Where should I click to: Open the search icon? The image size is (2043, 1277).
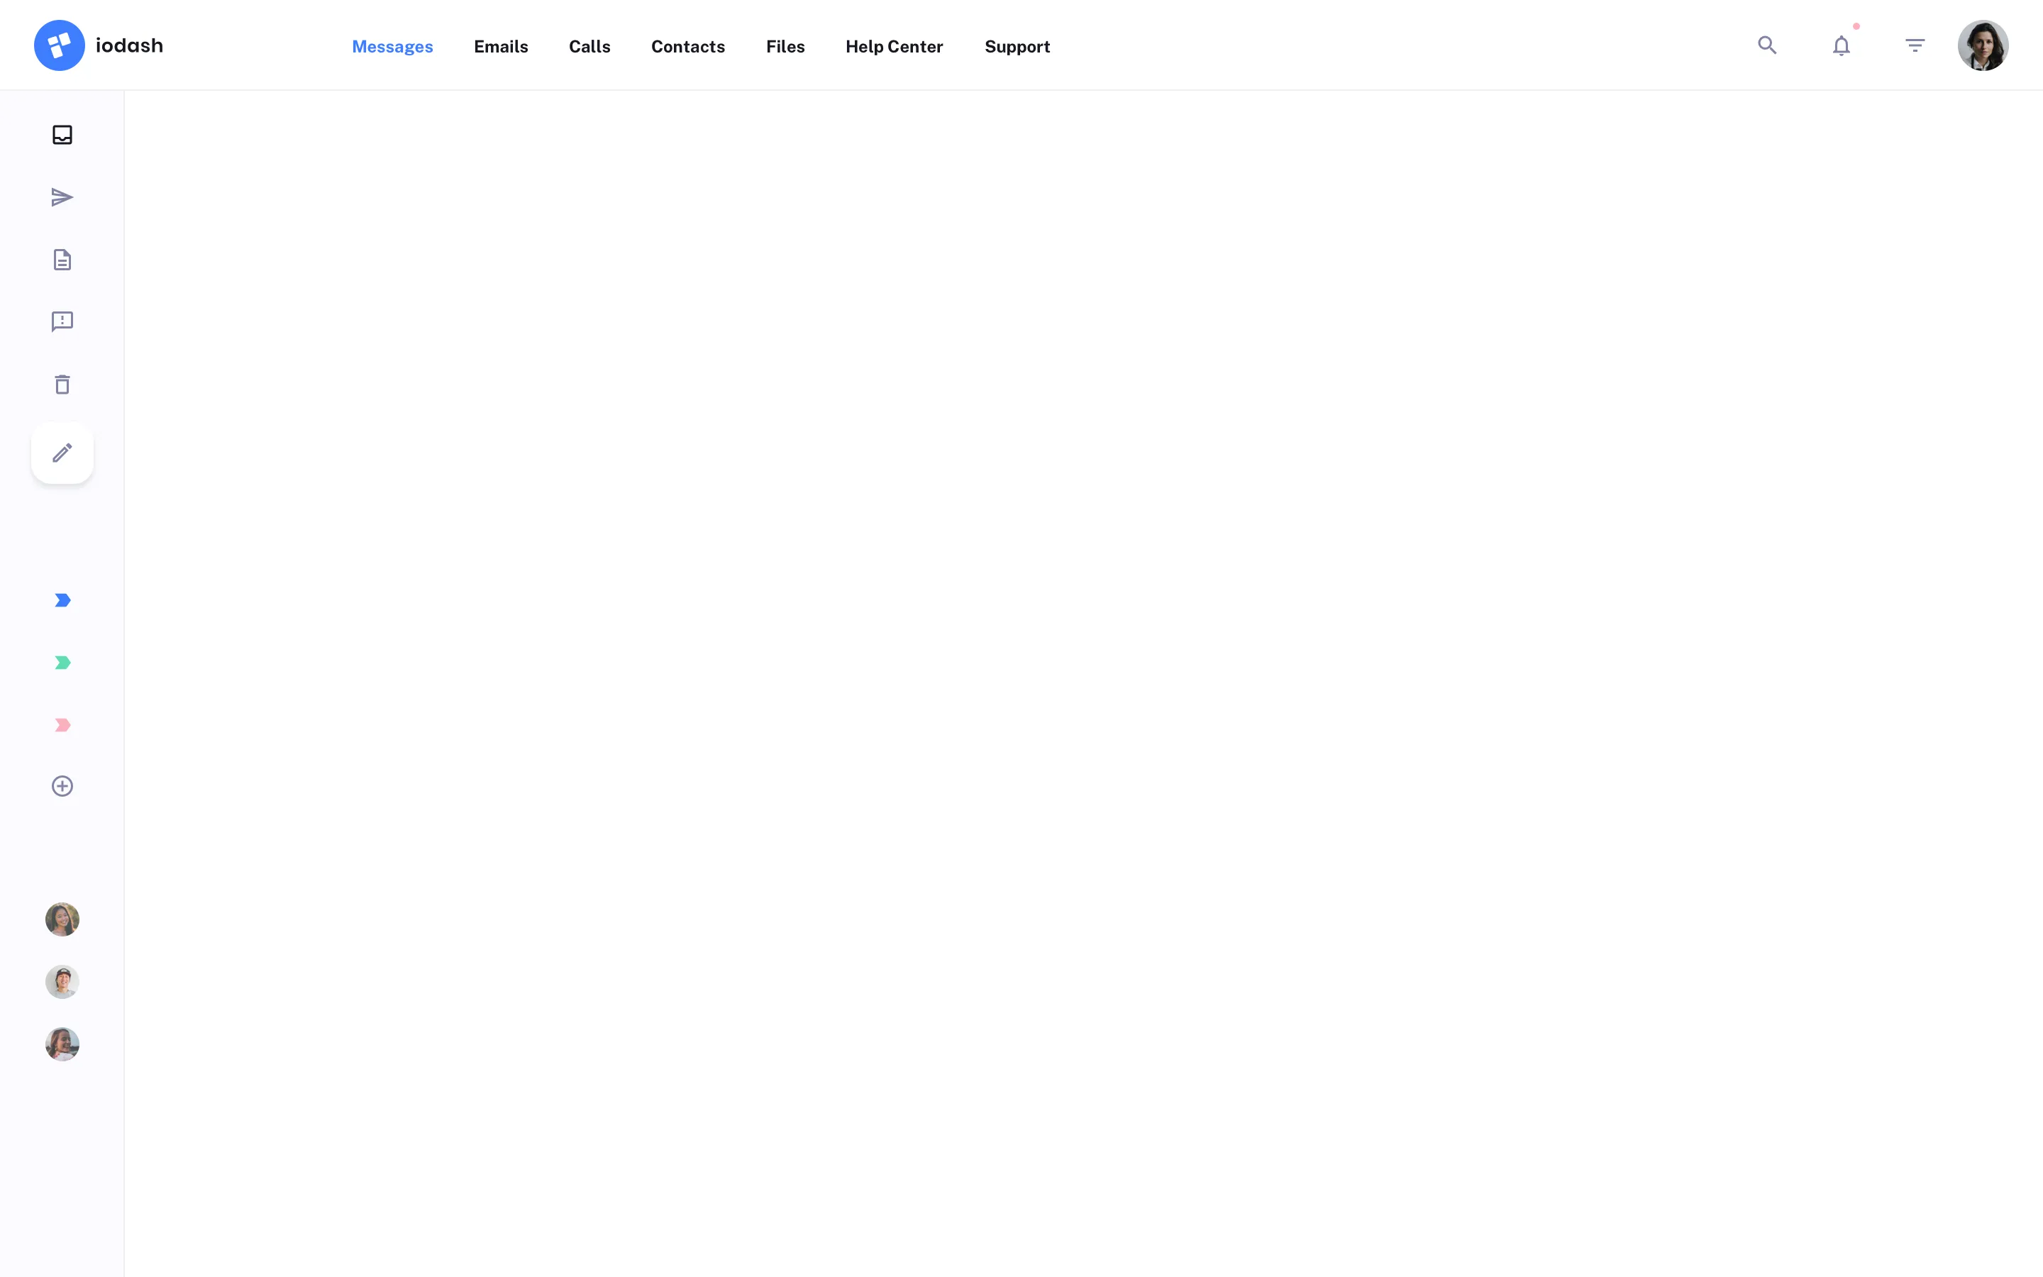pyautogui.click(x=1767, y=45)
